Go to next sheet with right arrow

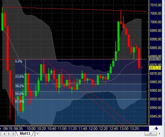9,134
